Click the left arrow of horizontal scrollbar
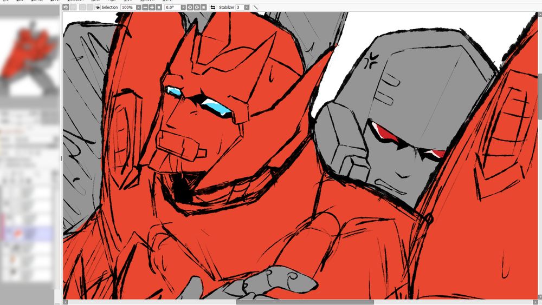This screenshot has height=305, width=542. click(66, 302)
